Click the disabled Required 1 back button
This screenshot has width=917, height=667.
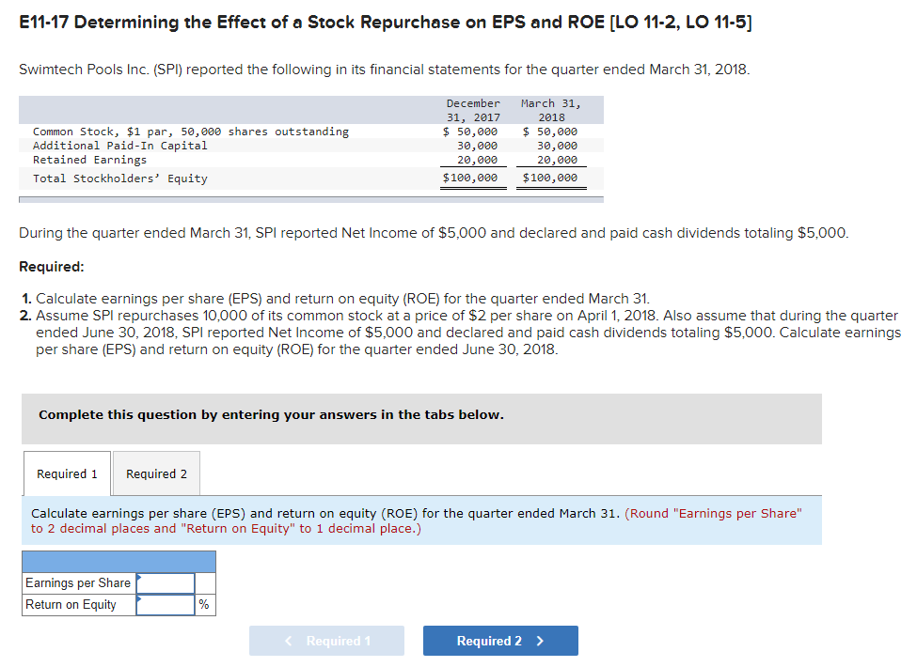[x=326, y=640]
